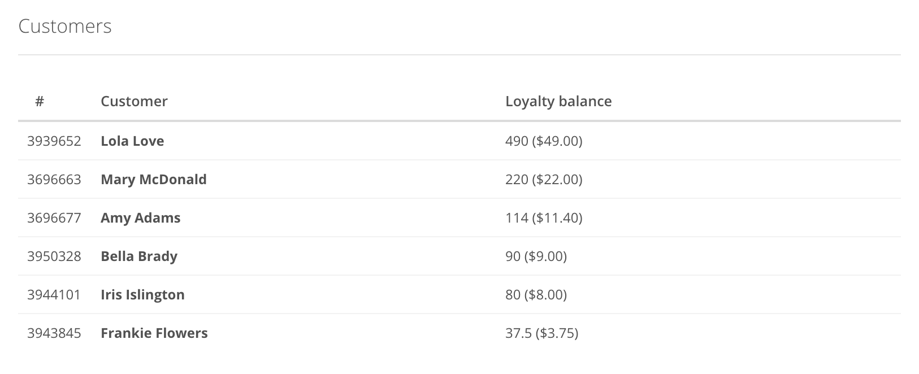This screenshot has height=374, width=919.
Task: Select customer number 3696663
Action: (x=54, y=179)
